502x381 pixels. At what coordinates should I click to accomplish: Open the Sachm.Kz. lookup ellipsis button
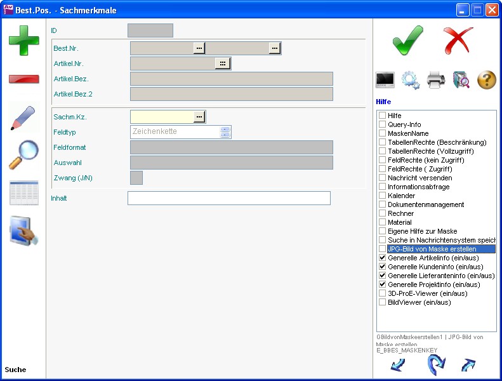199,117
